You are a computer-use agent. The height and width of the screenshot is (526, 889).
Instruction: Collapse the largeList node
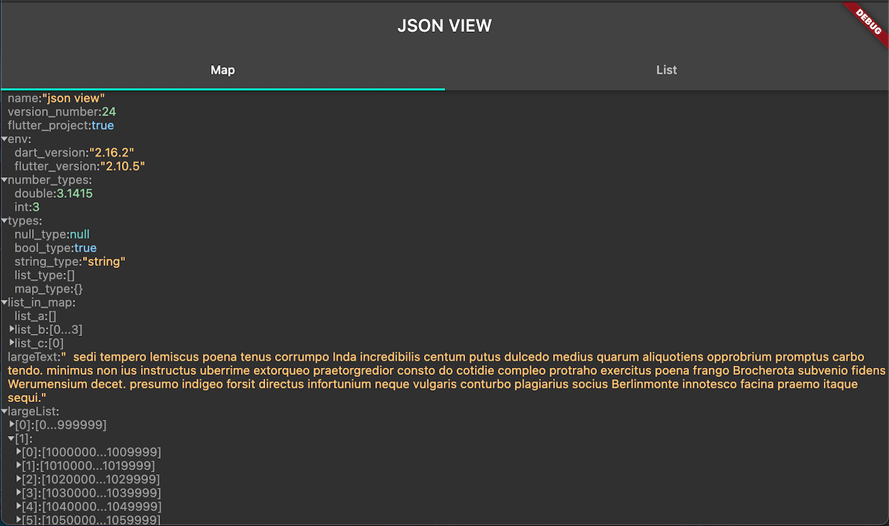(x=4, y=411)
